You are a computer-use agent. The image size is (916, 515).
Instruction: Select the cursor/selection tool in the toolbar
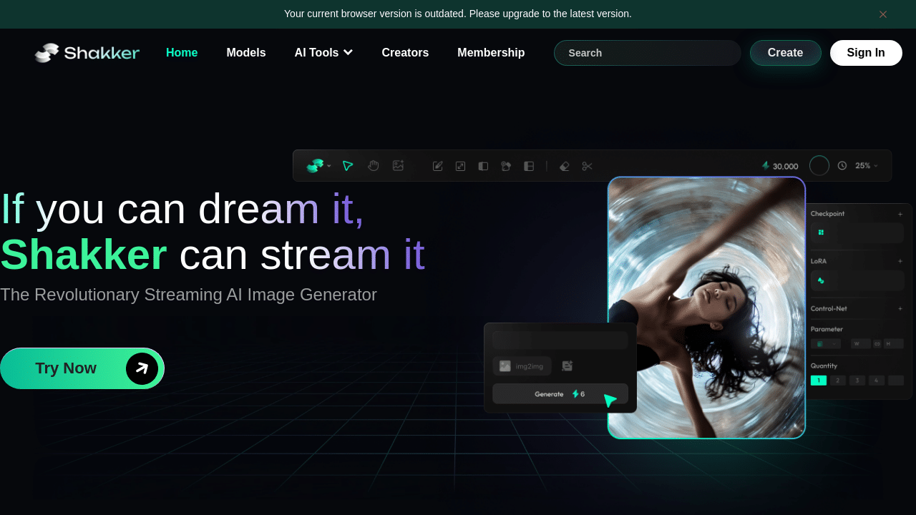[x=348, y=165]
